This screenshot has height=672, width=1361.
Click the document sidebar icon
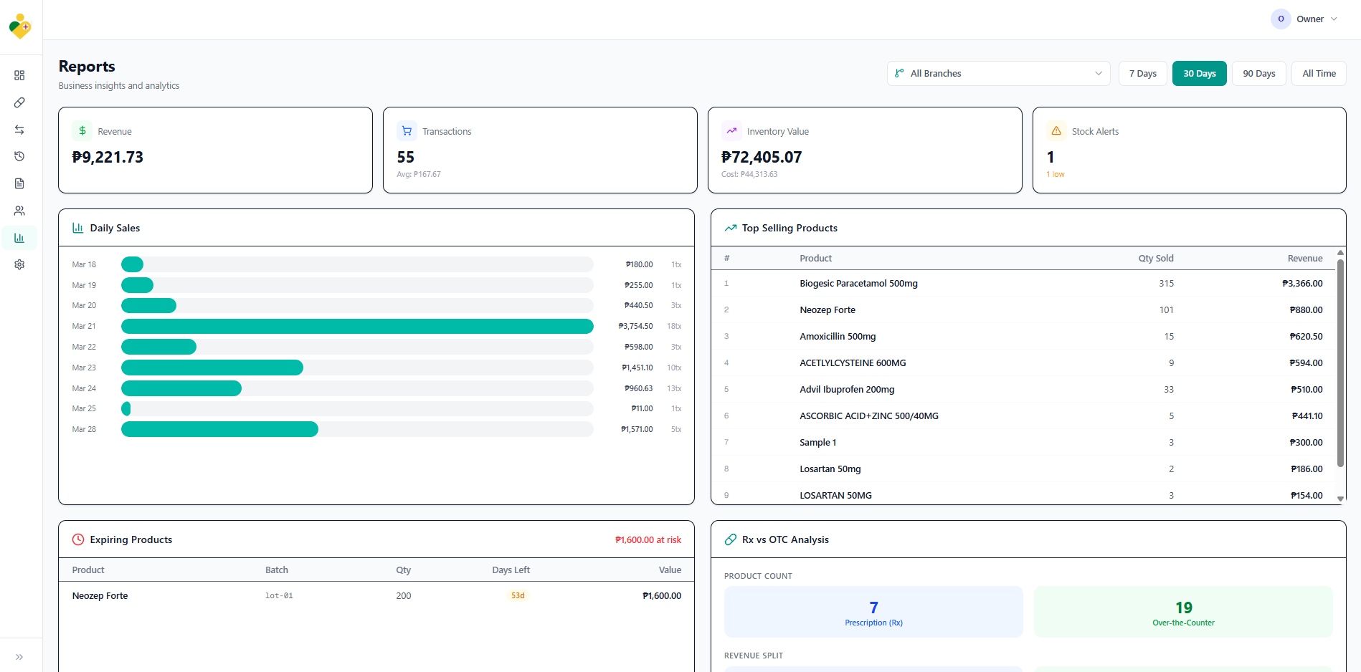click(x=19, y=183)
